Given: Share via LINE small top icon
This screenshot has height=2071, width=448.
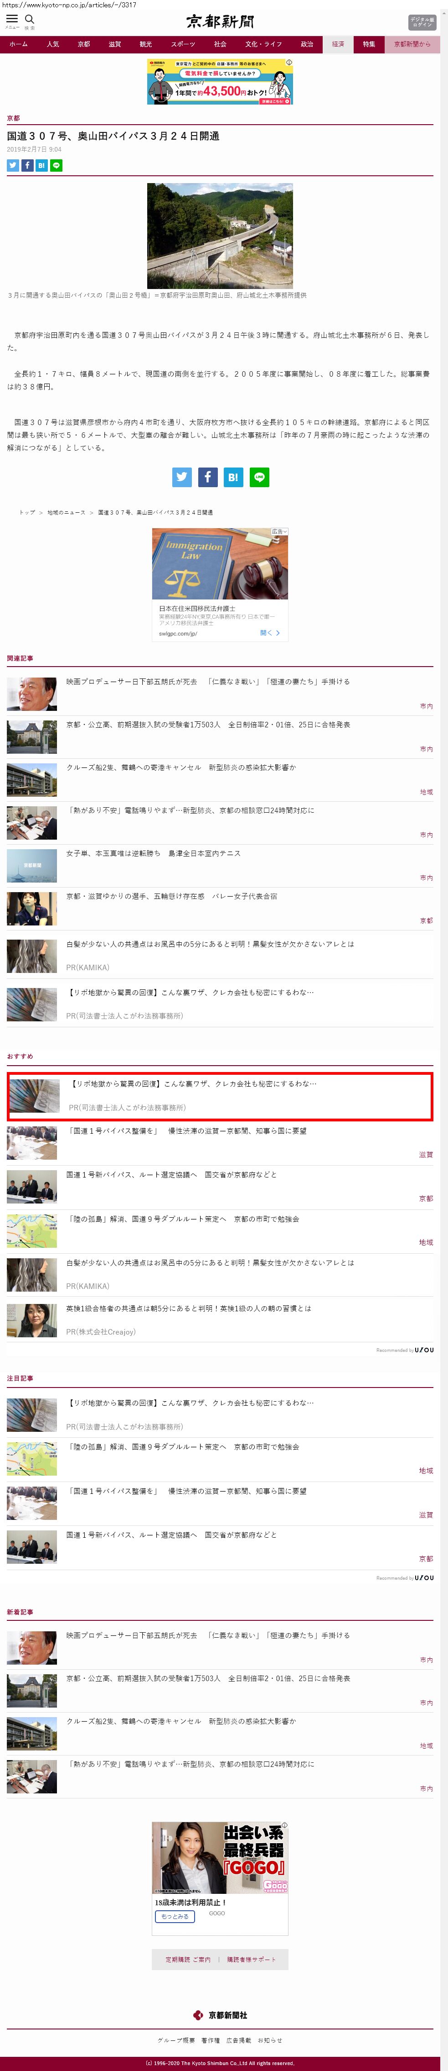Looking at the screenshot, I should (56, 166).
